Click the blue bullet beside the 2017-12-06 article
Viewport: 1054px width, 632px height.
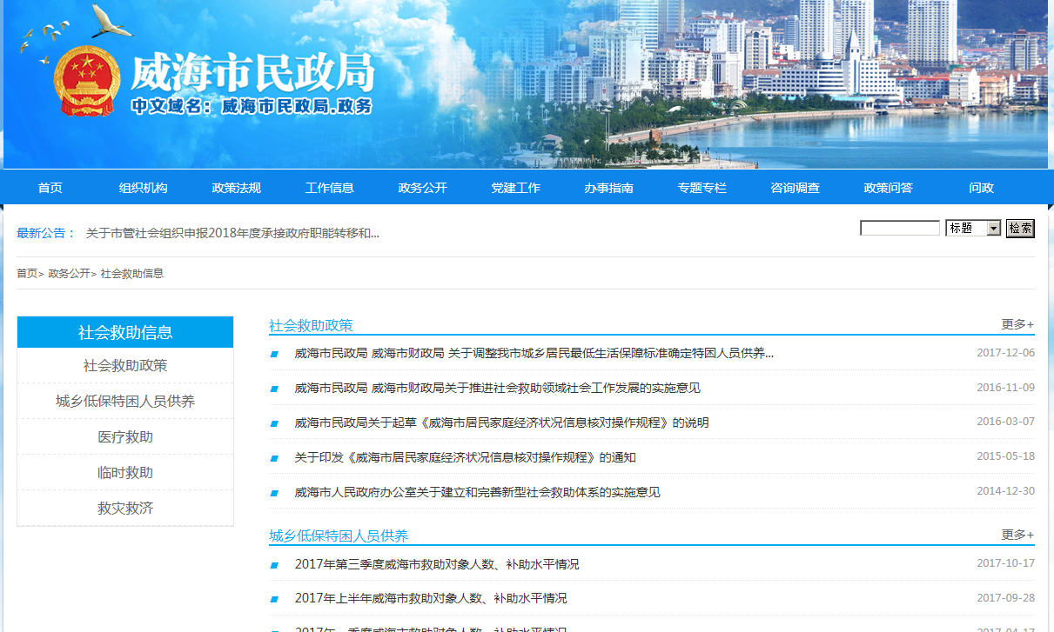click(274, 354)
